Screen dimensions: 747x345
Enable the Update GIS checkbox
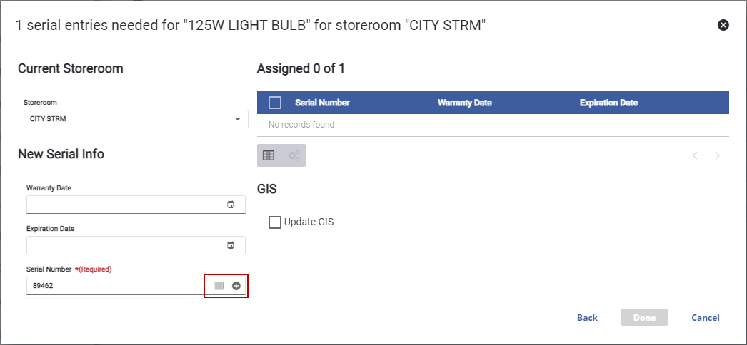[x=275, y=222]
